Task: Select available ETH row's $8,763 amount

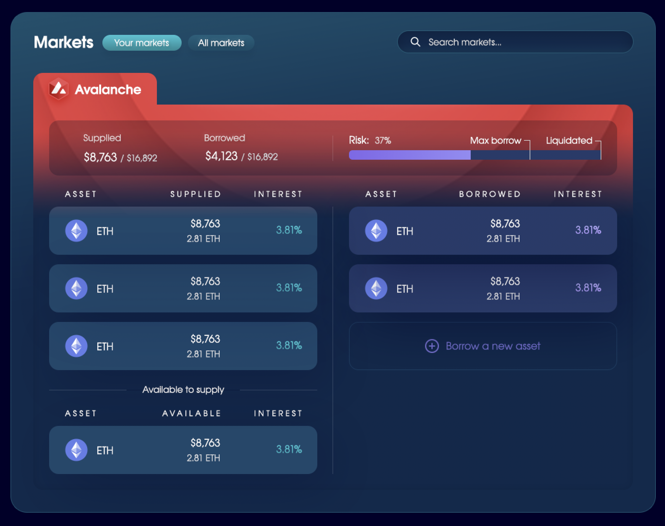Action: (x=205, y=443)
